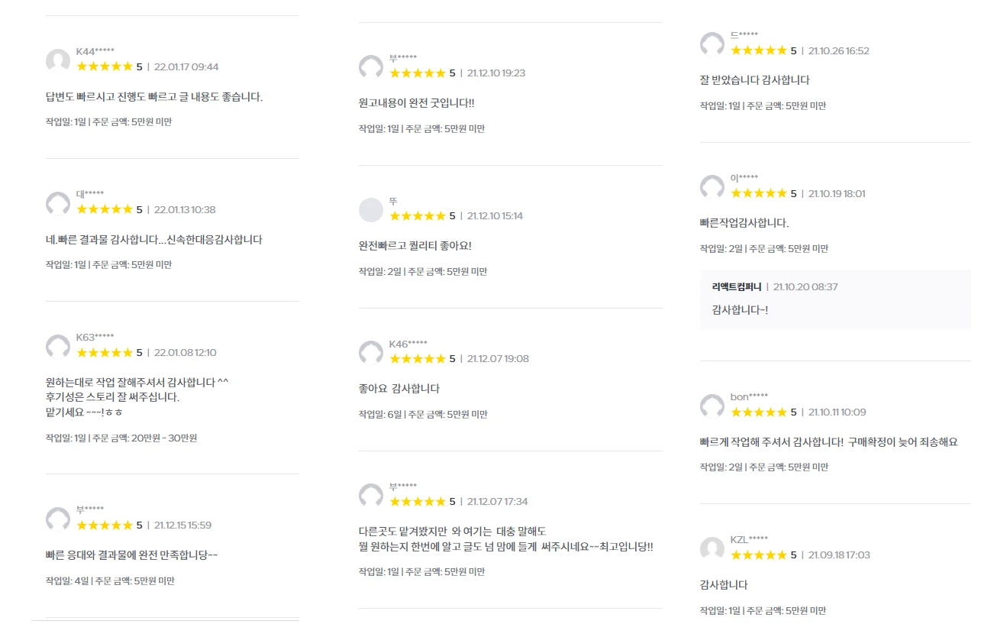Click the review text 원고내용이 완전 굿입니다!!
994x637 pixels.
pyautogui.click(x=417, y=103)
